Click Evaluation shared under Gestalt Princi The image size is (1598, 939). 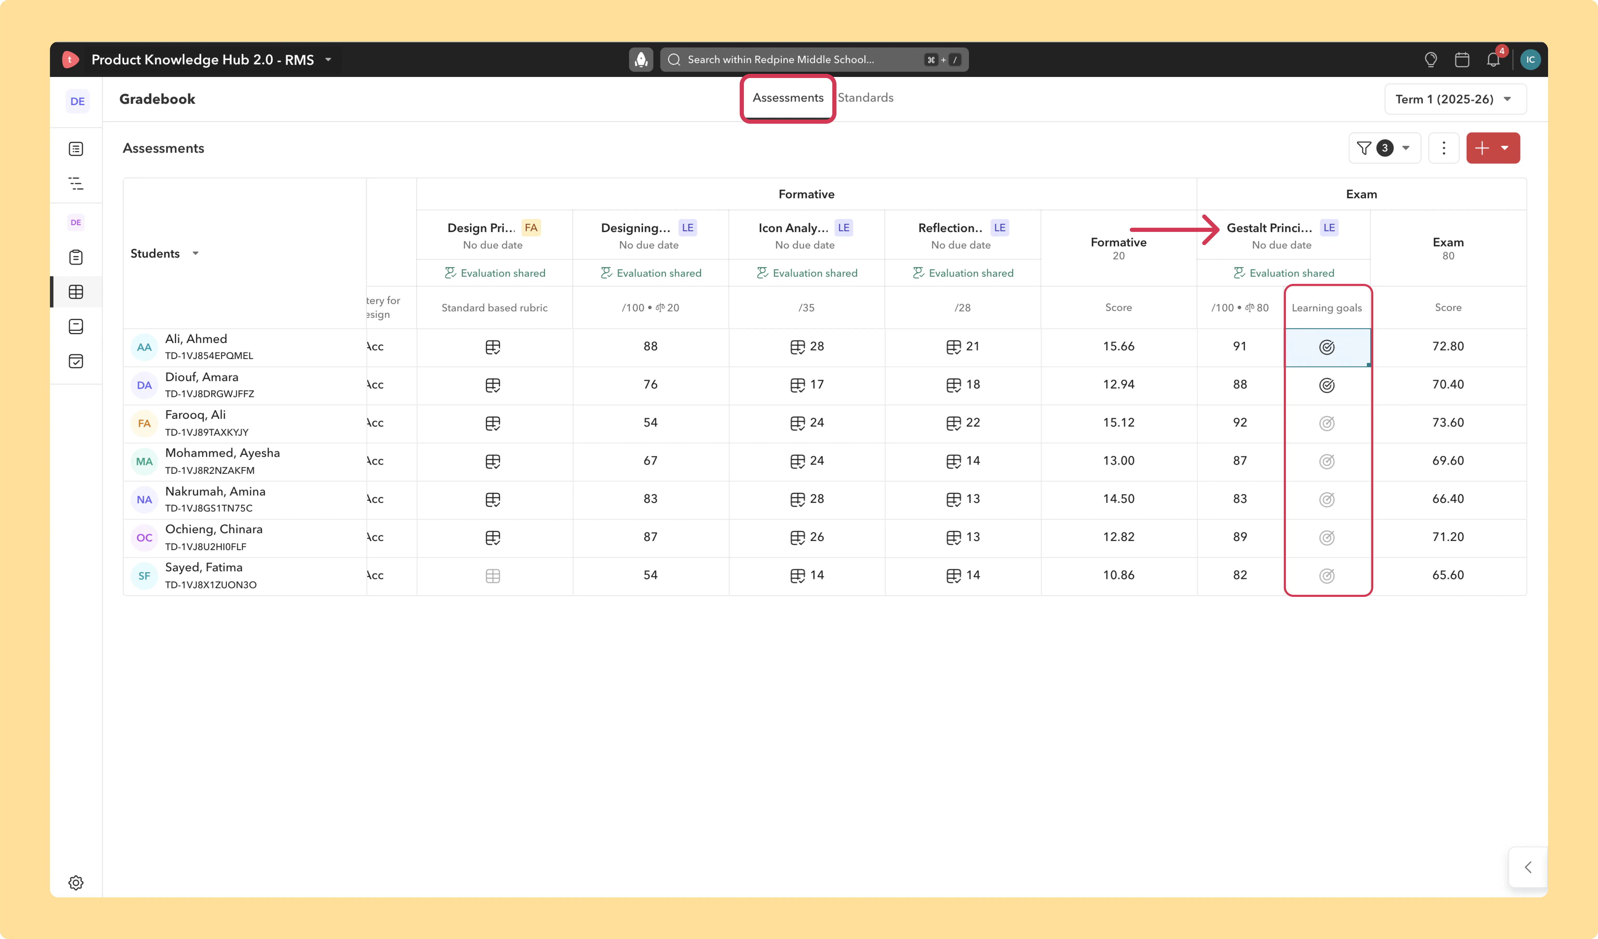(1284, 273)
